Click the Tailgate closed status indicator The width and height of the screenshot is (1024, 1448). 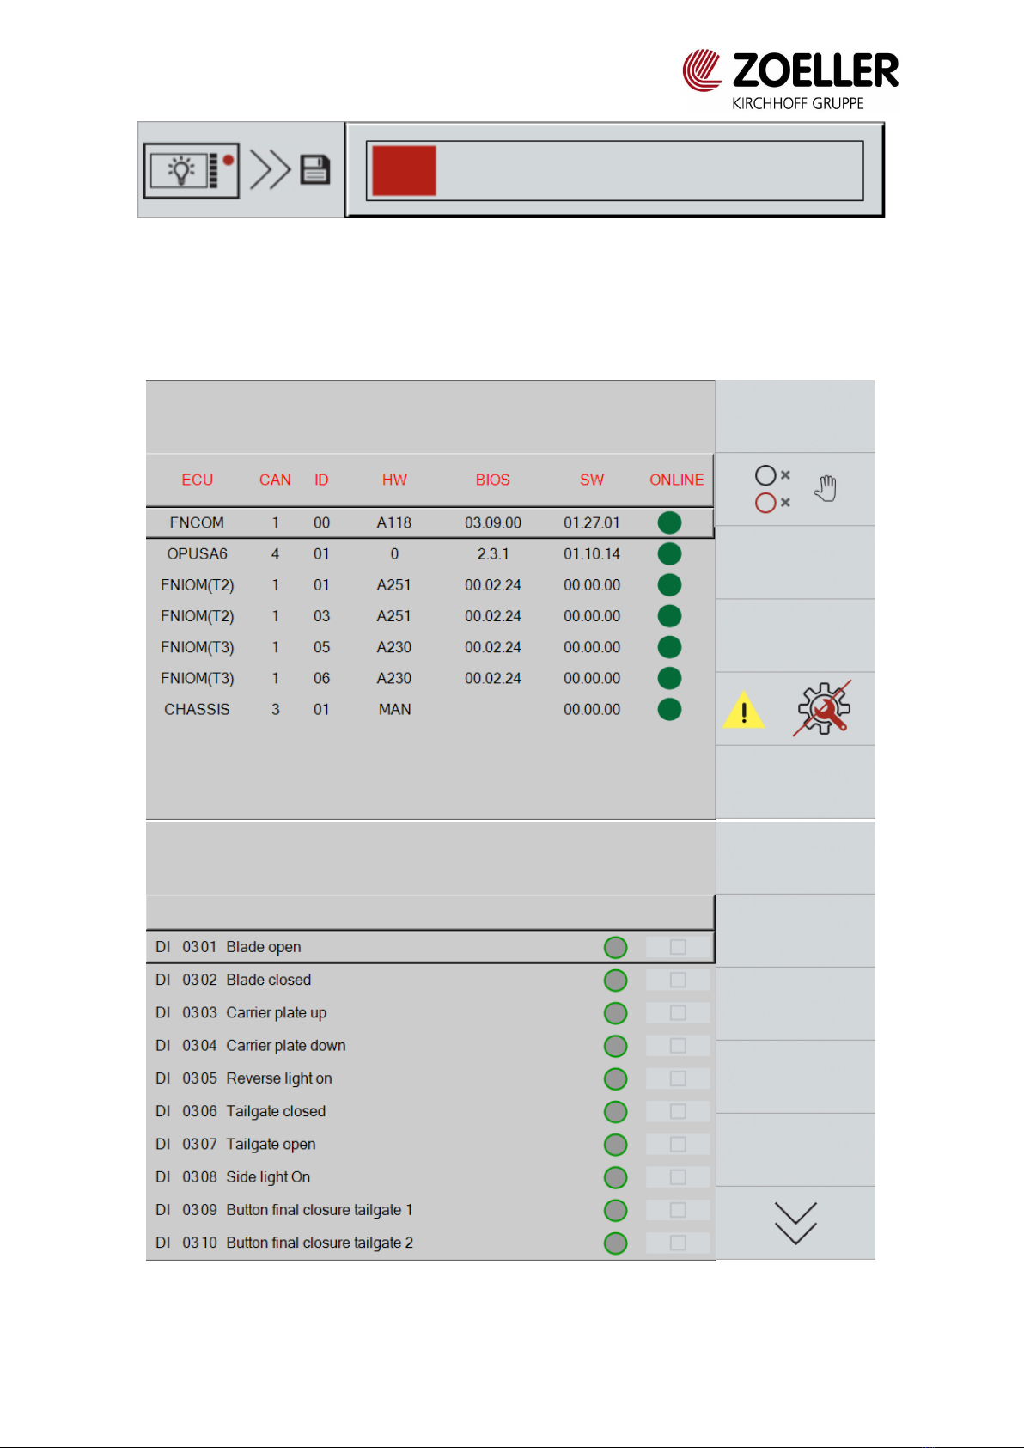[x=615, y=1111]
